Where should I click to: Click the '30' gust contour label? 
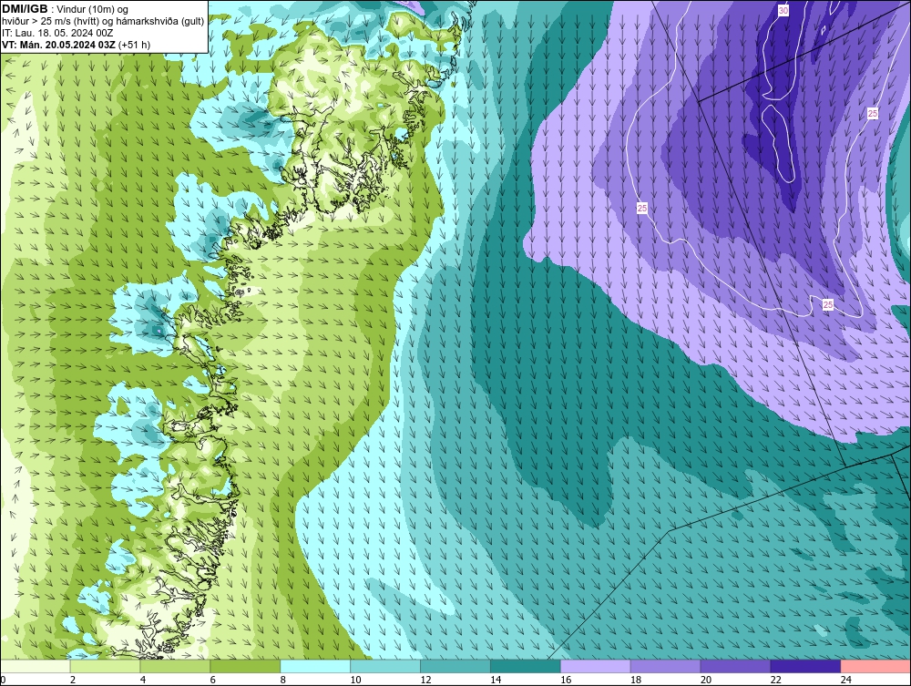[x=783, y=10]
